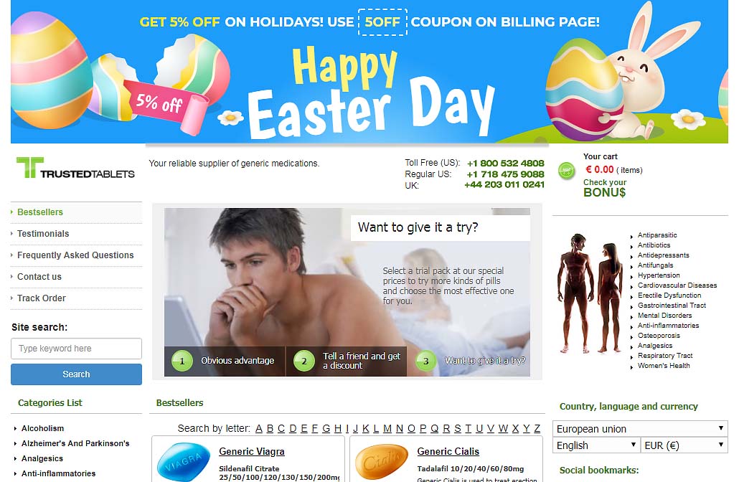The width and height of the screenshot is (739, 482).
Task: Open the EUR currency dropdown
Action: 684,445
